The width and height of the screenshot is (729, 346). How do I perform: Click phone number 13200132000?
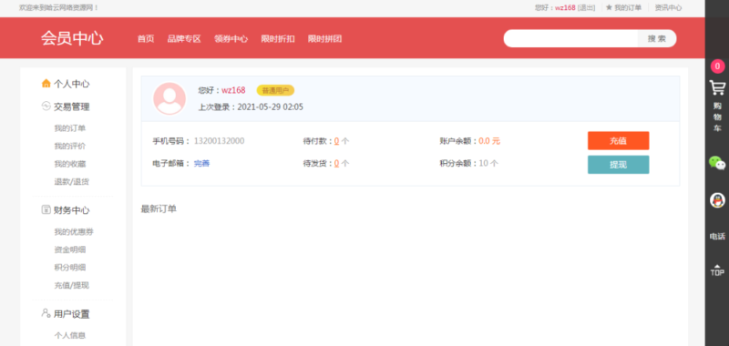[219, 141]
